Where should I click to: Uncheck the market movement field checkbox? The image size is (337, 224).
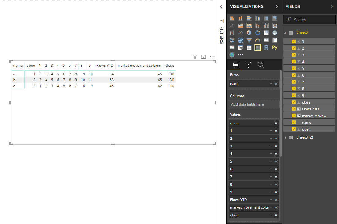pos(294,116)
